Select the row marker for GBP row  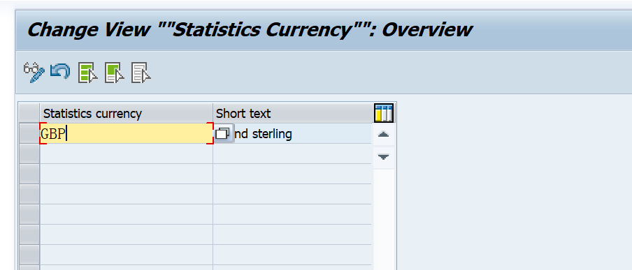[29, 133]
